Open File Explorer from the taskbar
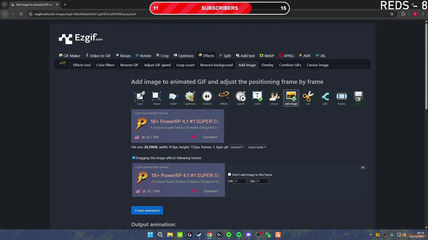This screenshot has height=240, width=428. coord(170,235)
